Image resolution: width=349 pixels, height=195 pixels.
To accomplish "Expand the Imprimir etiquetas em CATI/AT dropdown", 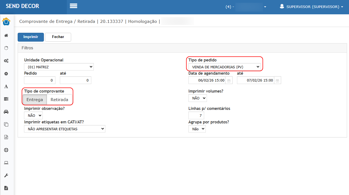I will (65, 129).
